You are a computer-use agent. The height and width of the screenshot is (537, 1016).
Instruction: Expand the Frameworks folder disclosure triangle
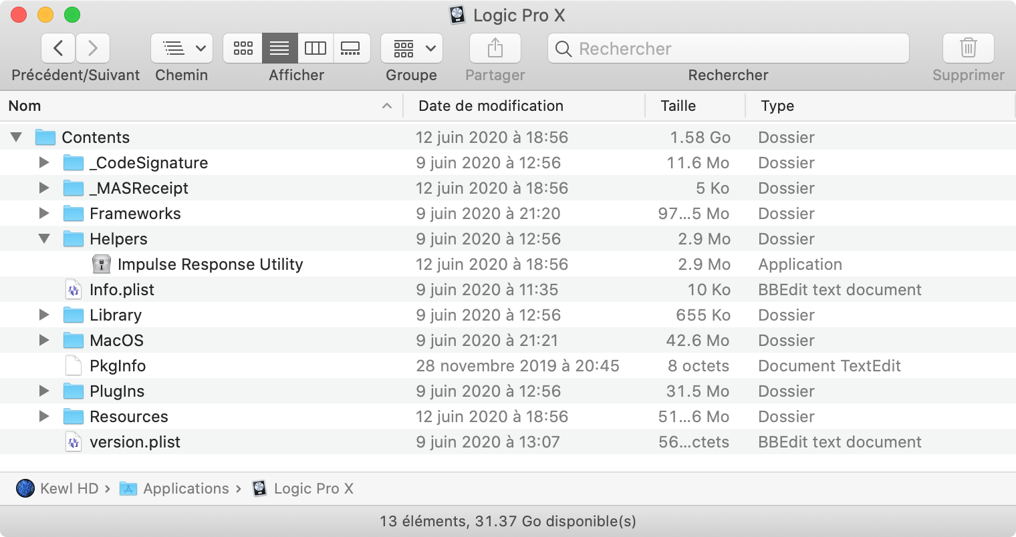(44, 214)
